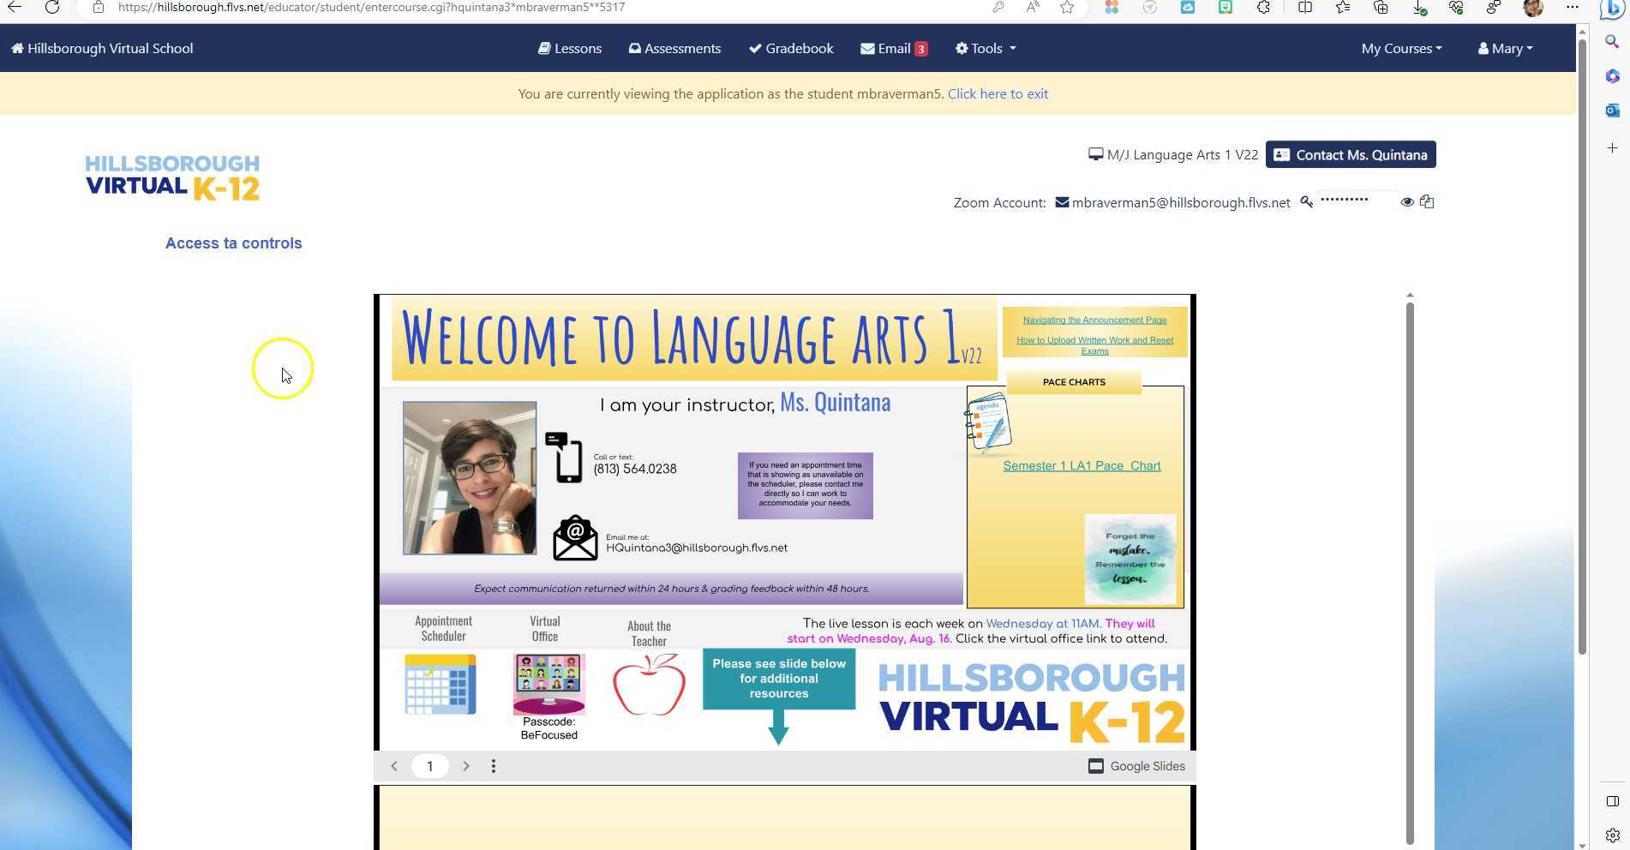Open the My Courses dropdown

click(1401, 49)
